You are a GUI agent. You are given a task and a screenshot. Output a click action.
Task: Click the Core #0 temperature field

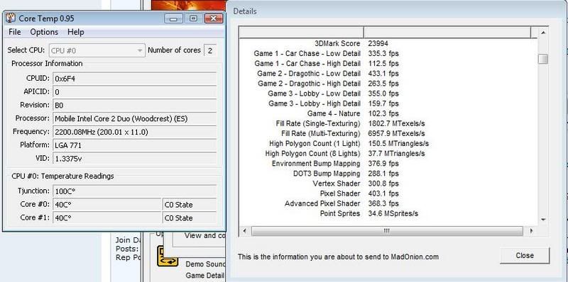[x=107, y=204]
